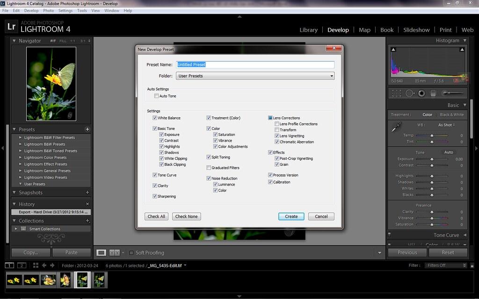Collapse the Navigator panel

coord(14,41)
